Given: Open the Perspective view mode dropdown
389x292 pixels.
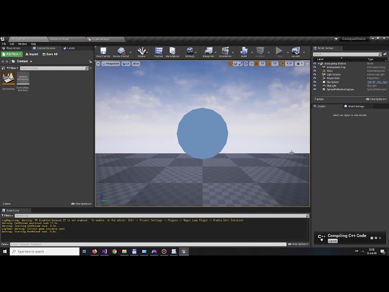Looking at the screenshot, I should [x=111, y=64].
